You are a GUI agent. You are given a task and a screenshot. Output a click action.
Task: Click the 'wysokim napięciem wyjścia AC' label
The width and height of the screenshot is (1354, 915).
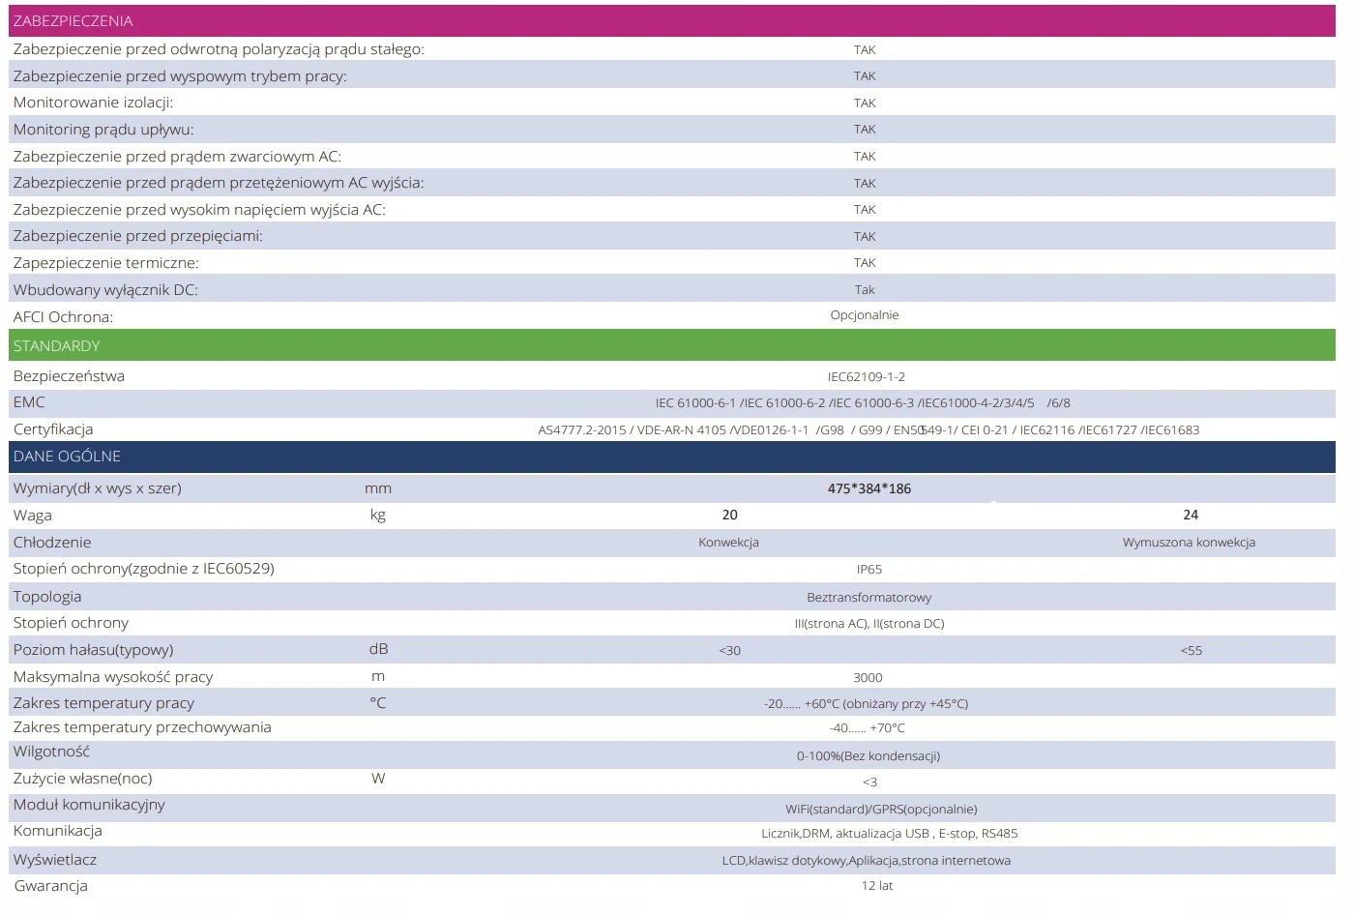pyautogui.click(x=199, y=210)
